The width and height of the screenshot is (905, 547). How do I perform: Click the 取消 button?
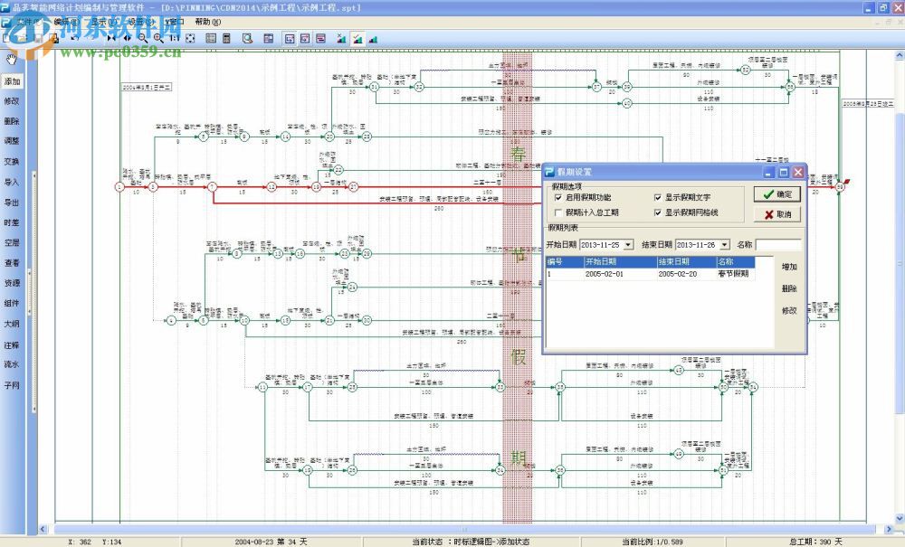tap(776, 214)
